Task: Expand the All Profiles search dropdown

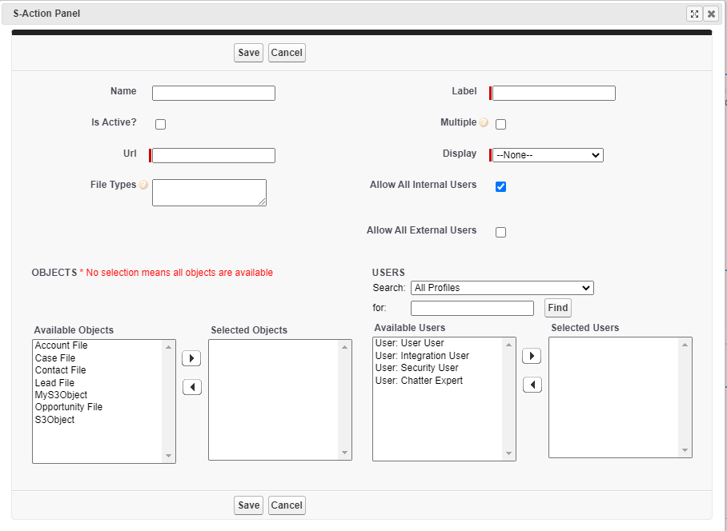Action: (x=502, y=288)
